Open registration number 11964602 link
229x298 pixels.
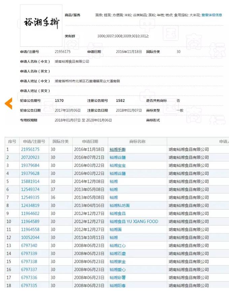click(x=30, y=214)
